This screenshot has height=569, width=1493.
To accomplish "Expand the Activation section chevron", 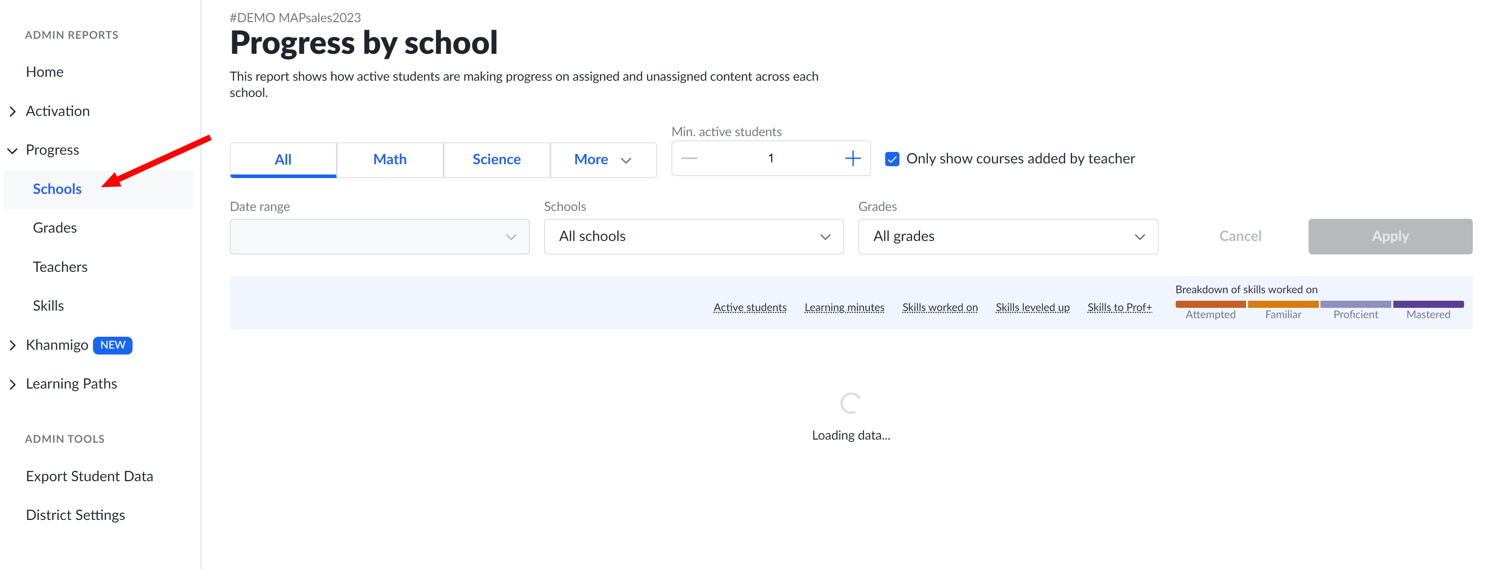I will tap(13, 111).
